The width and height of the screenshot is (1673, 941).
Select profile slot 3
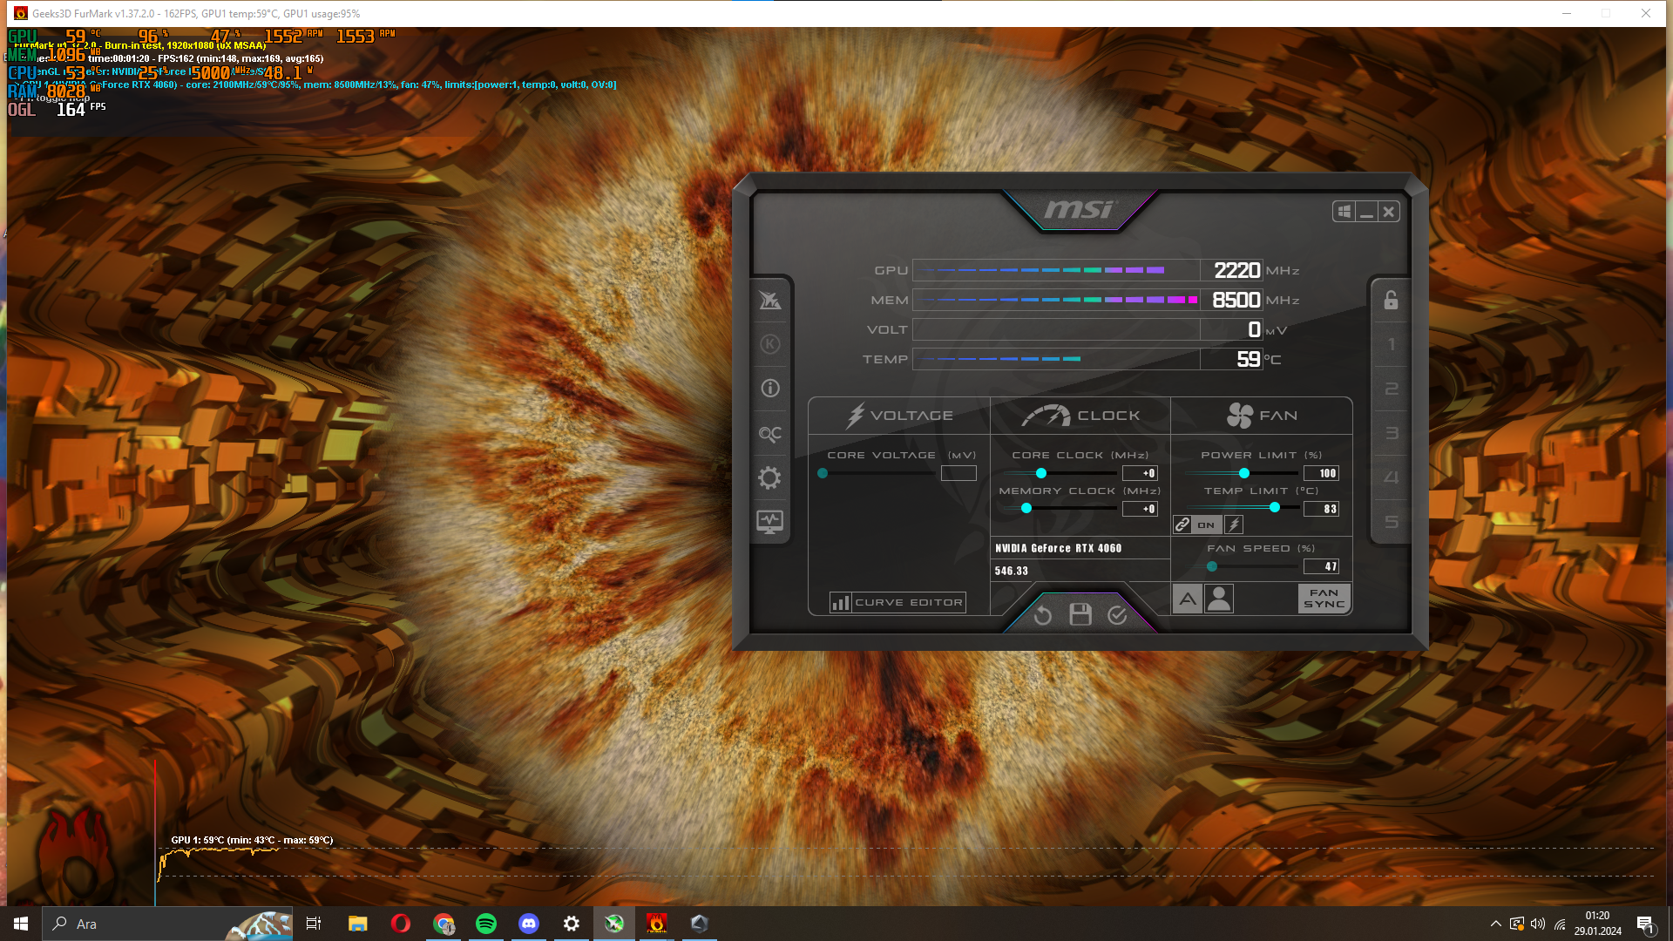click(x=1391, y=433)
